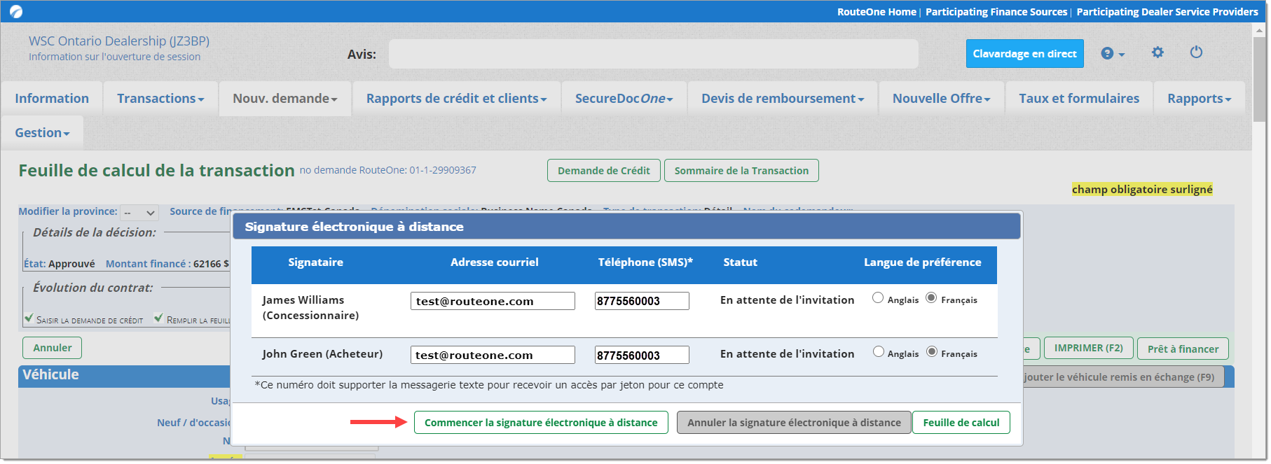Viewport: 1271px width, 464px height.
Task: Click Commencer la signature électronique à distance
Action: [x=541, y=423]
